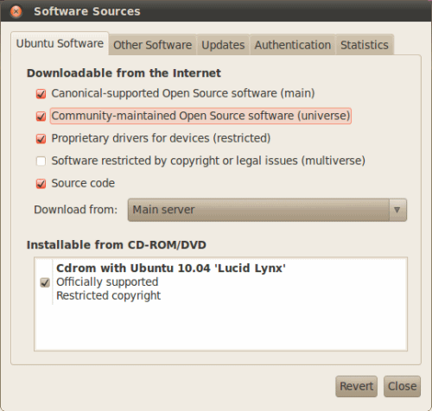The image size is (432, 411).
Task: Open the Other Software tab
Action: tap(153, 45)
